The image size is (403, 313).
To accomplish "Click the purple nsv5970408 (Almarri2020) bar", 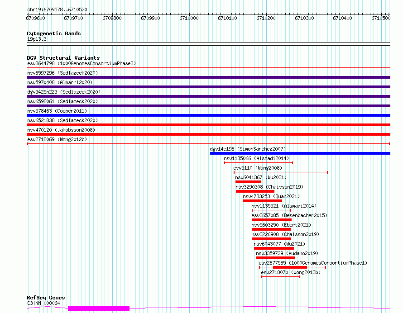I will (x=208, y=87).
